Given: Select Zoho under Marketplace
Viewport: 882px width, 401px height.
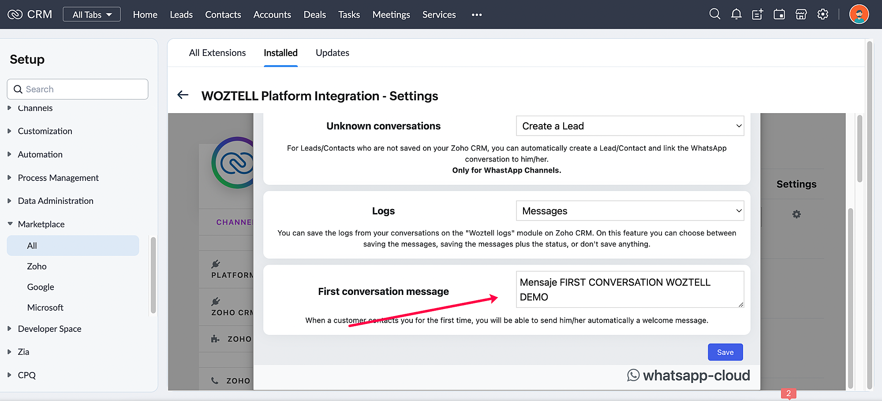Looking at the screenshot, I should coord(37,266).
